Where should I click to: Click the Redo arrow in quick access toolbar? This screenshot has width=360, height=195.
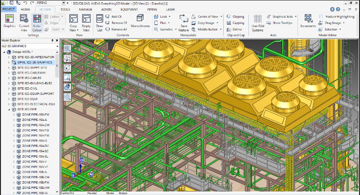[x=32, y=3]
